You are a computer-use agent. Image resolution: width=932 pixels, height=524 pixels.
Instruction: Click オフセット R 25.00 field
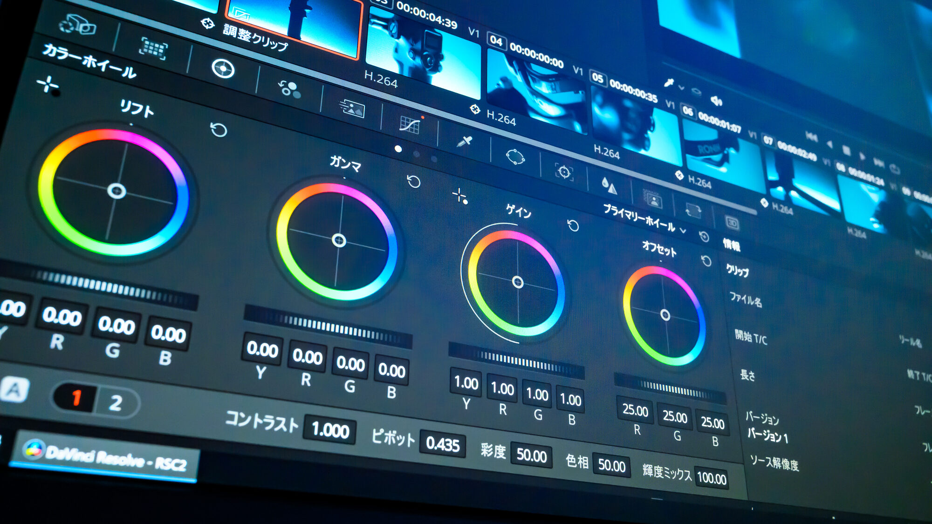[x=635, y=410]
